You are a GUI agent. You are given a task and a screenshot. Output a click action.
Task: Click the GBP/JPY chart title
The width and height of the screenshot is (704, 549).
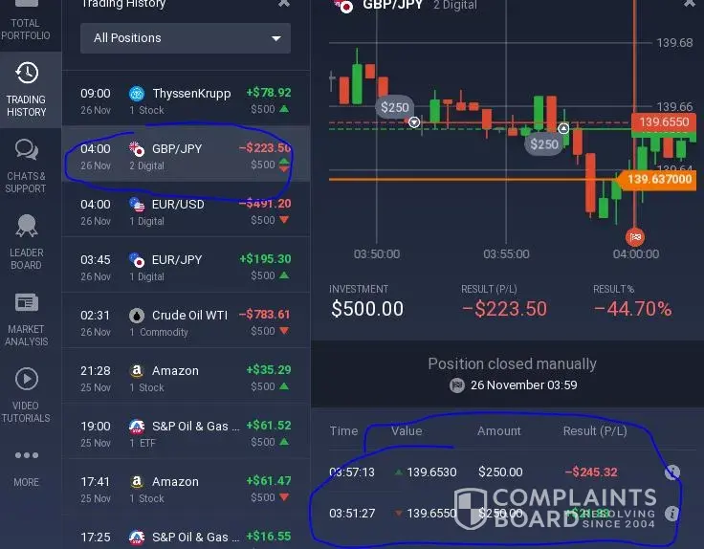(392, 5)
